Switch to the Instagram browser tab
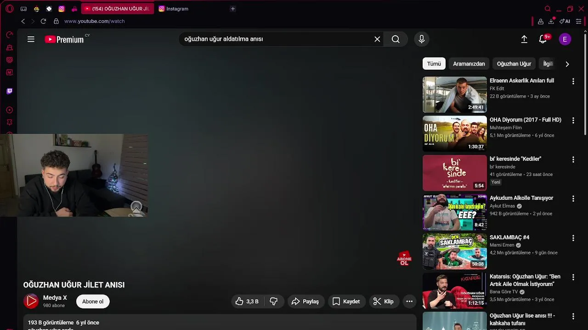Image resolution: width=588 pixels, height=330 pixels. pyautogui.click(x=177, y=9)
